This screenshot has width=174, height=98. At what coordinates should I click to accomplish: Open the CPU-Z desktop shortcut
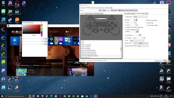point(10,3)
